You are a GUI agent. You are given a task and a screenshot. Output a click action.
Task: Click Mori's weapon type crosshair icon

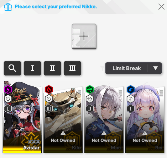(90, 99)
